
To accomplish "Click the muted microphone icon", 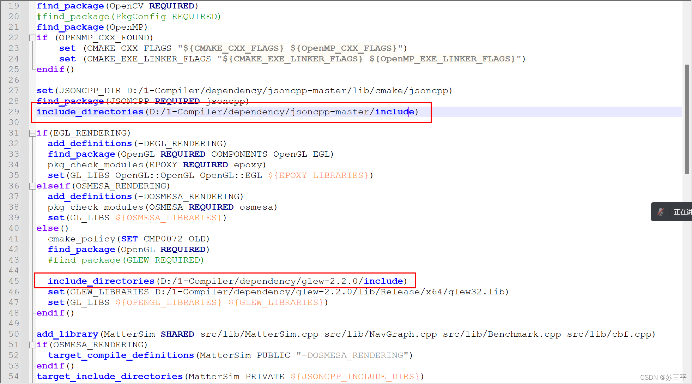I will click(660, 212).
